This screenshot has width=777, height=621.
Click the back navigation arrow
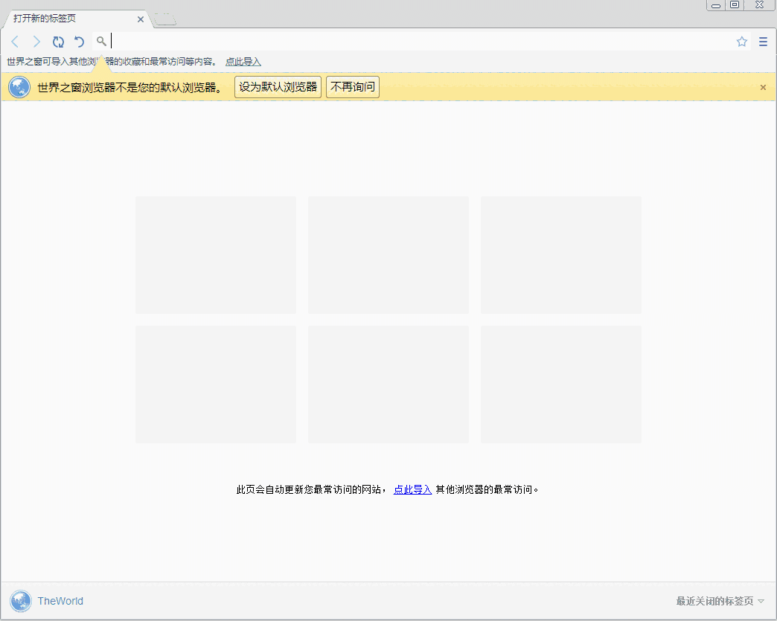[x=15, y=42]
